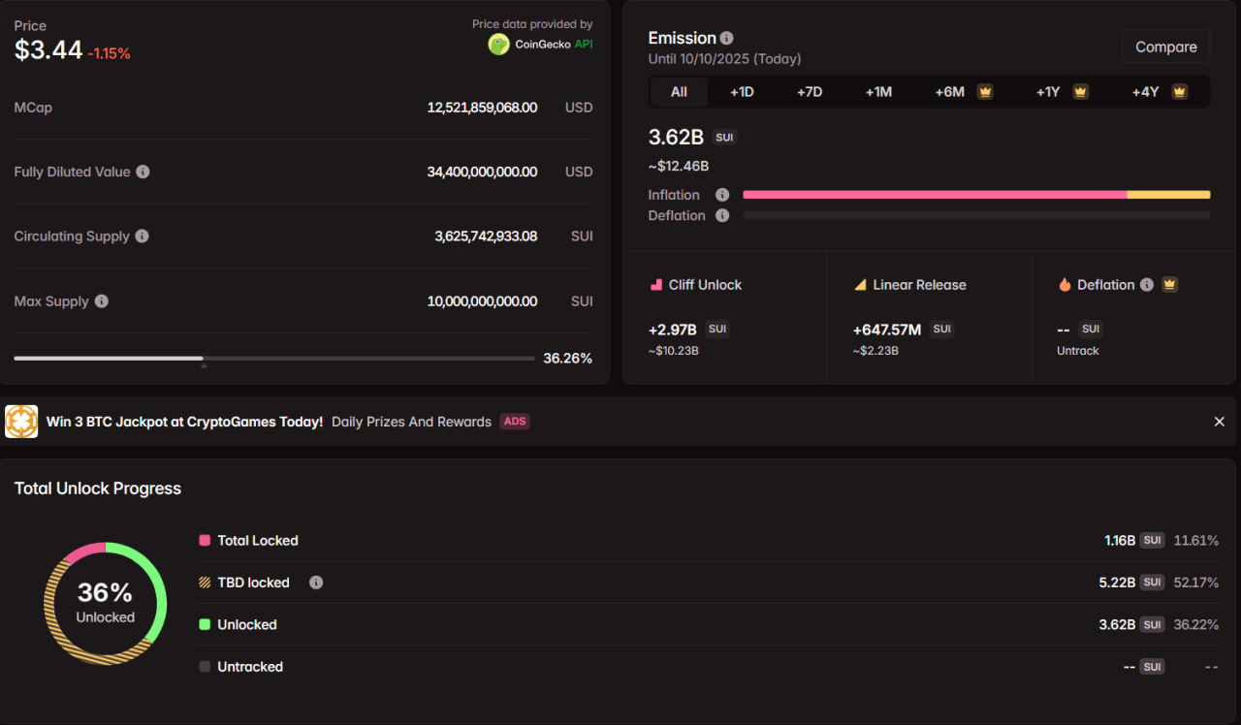Click info icon next to Fully Diluted Value

coord(143,172)
